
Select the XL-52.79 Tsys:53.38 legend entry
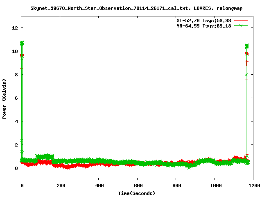click(x=204, y=21)
